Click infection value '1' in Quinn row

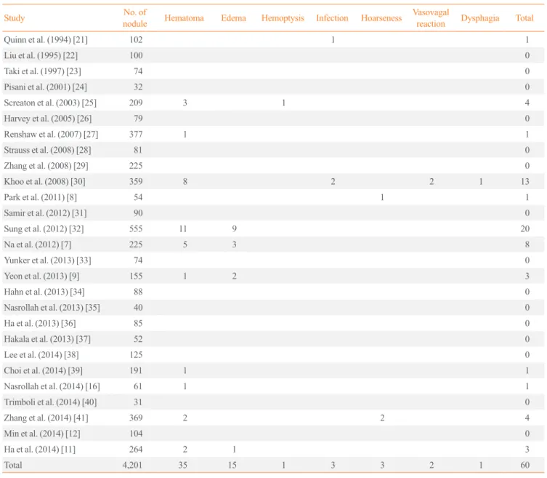click(333, 40)
